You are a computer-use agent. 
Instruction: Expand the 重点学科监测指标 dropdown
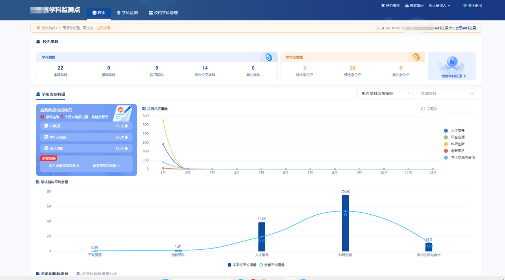click(x=385, y=94)
